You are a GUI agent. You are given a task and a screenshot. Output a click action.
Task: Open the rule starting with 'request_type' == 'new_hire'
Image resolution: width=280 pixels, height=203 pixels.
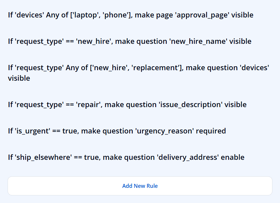click(x=130, y=41)
